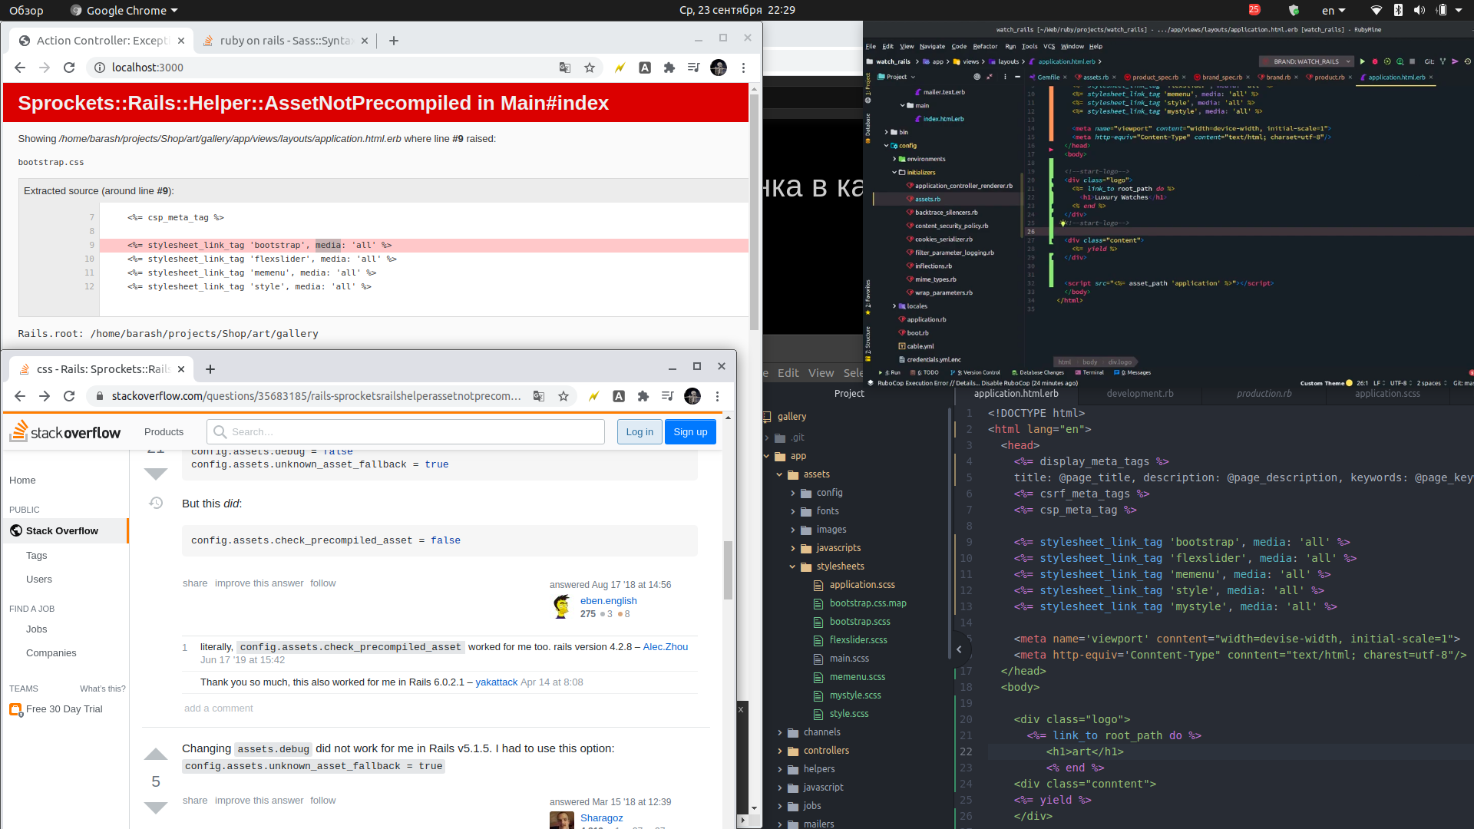The height and width of the screenshot is (829, 1474).
Task: Collapse the initializers folder in RubyMine
Action: coord(894,173)
